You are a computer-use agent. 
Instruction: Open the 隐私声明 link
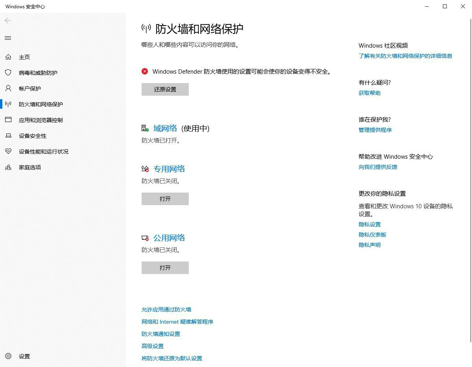tap(370, 245)
